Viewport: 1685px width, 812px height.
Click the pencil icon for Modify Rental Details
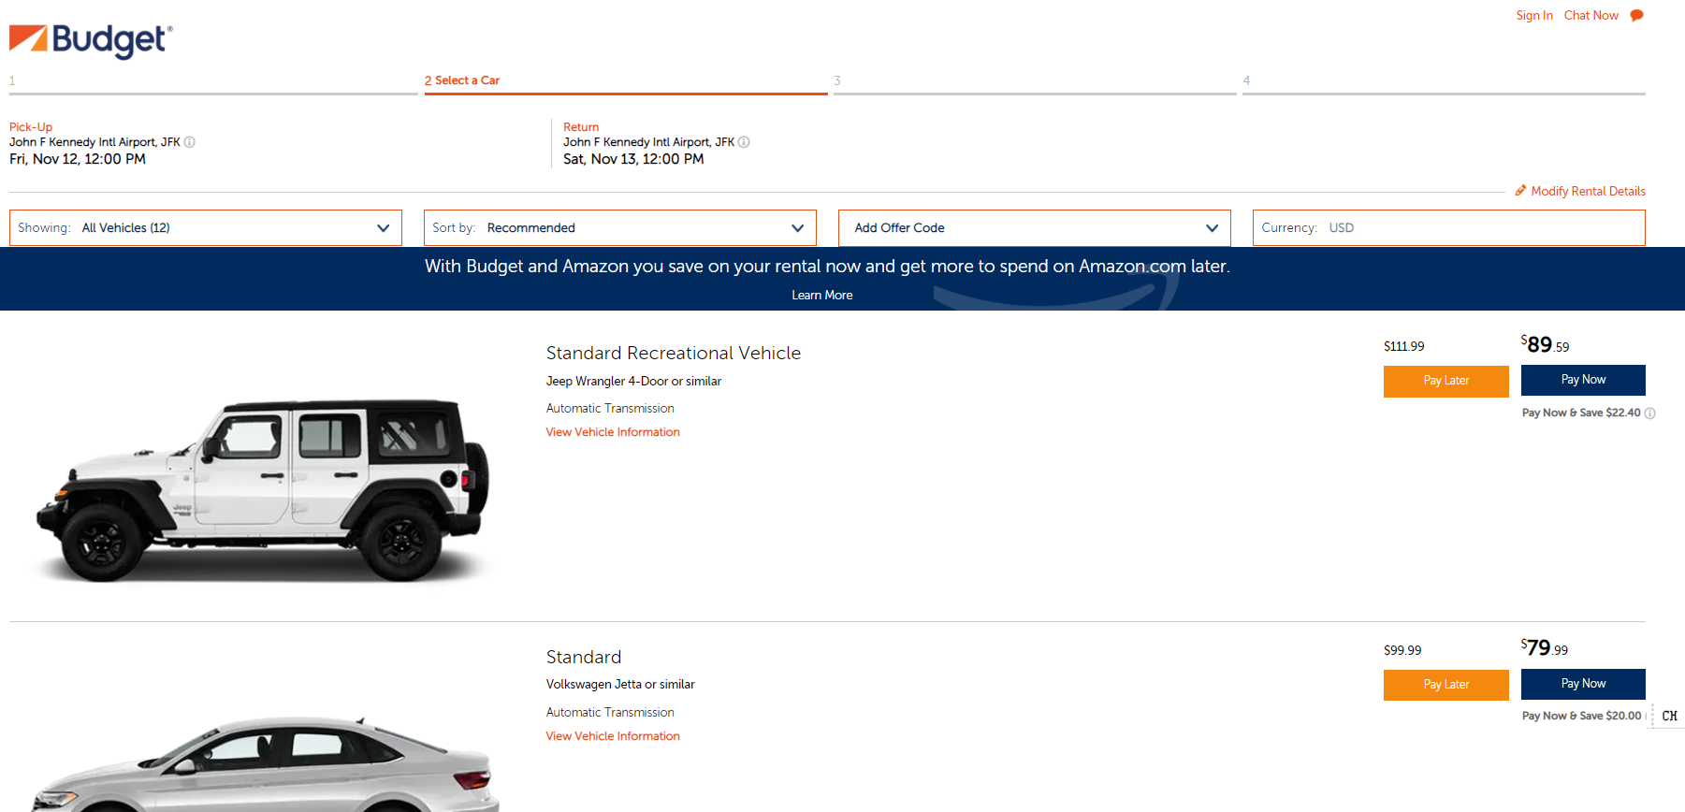click(1520, 190)
